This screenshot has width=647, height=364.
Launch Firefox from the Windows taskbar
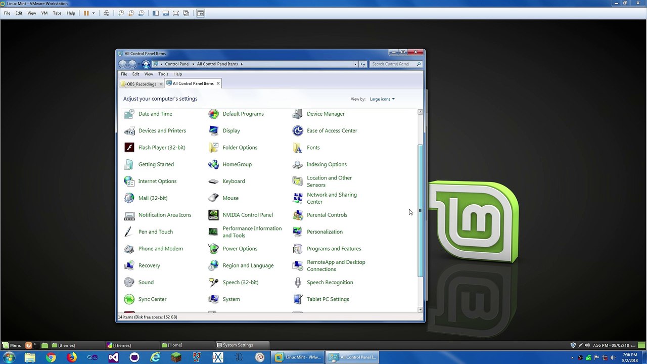[72, 357]
